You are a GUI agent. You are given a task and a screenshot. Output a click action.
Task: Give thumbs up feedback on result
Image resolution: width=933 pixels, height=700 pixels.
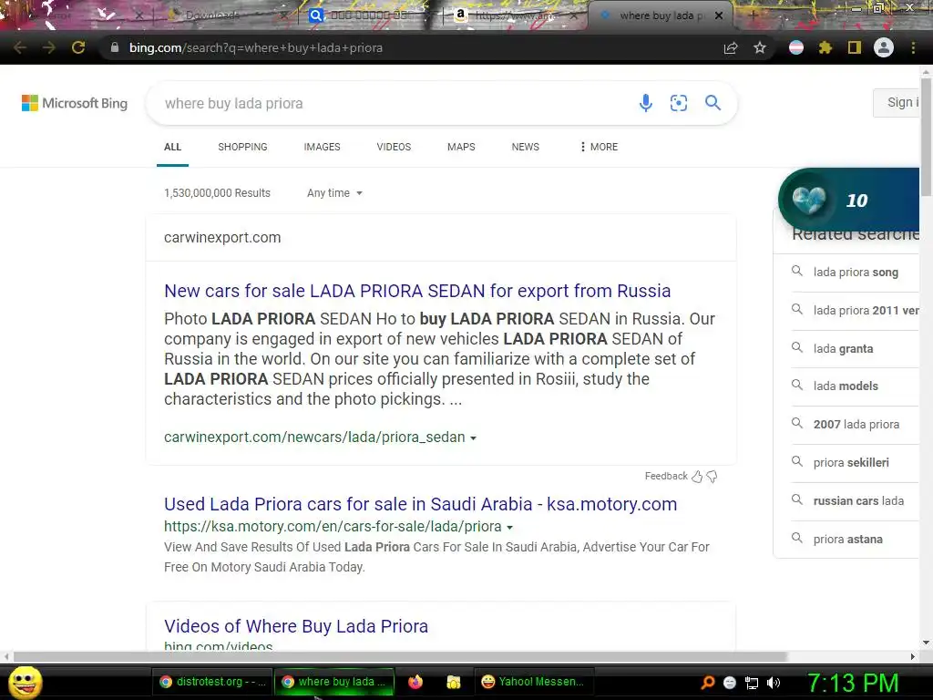(697, 476)
